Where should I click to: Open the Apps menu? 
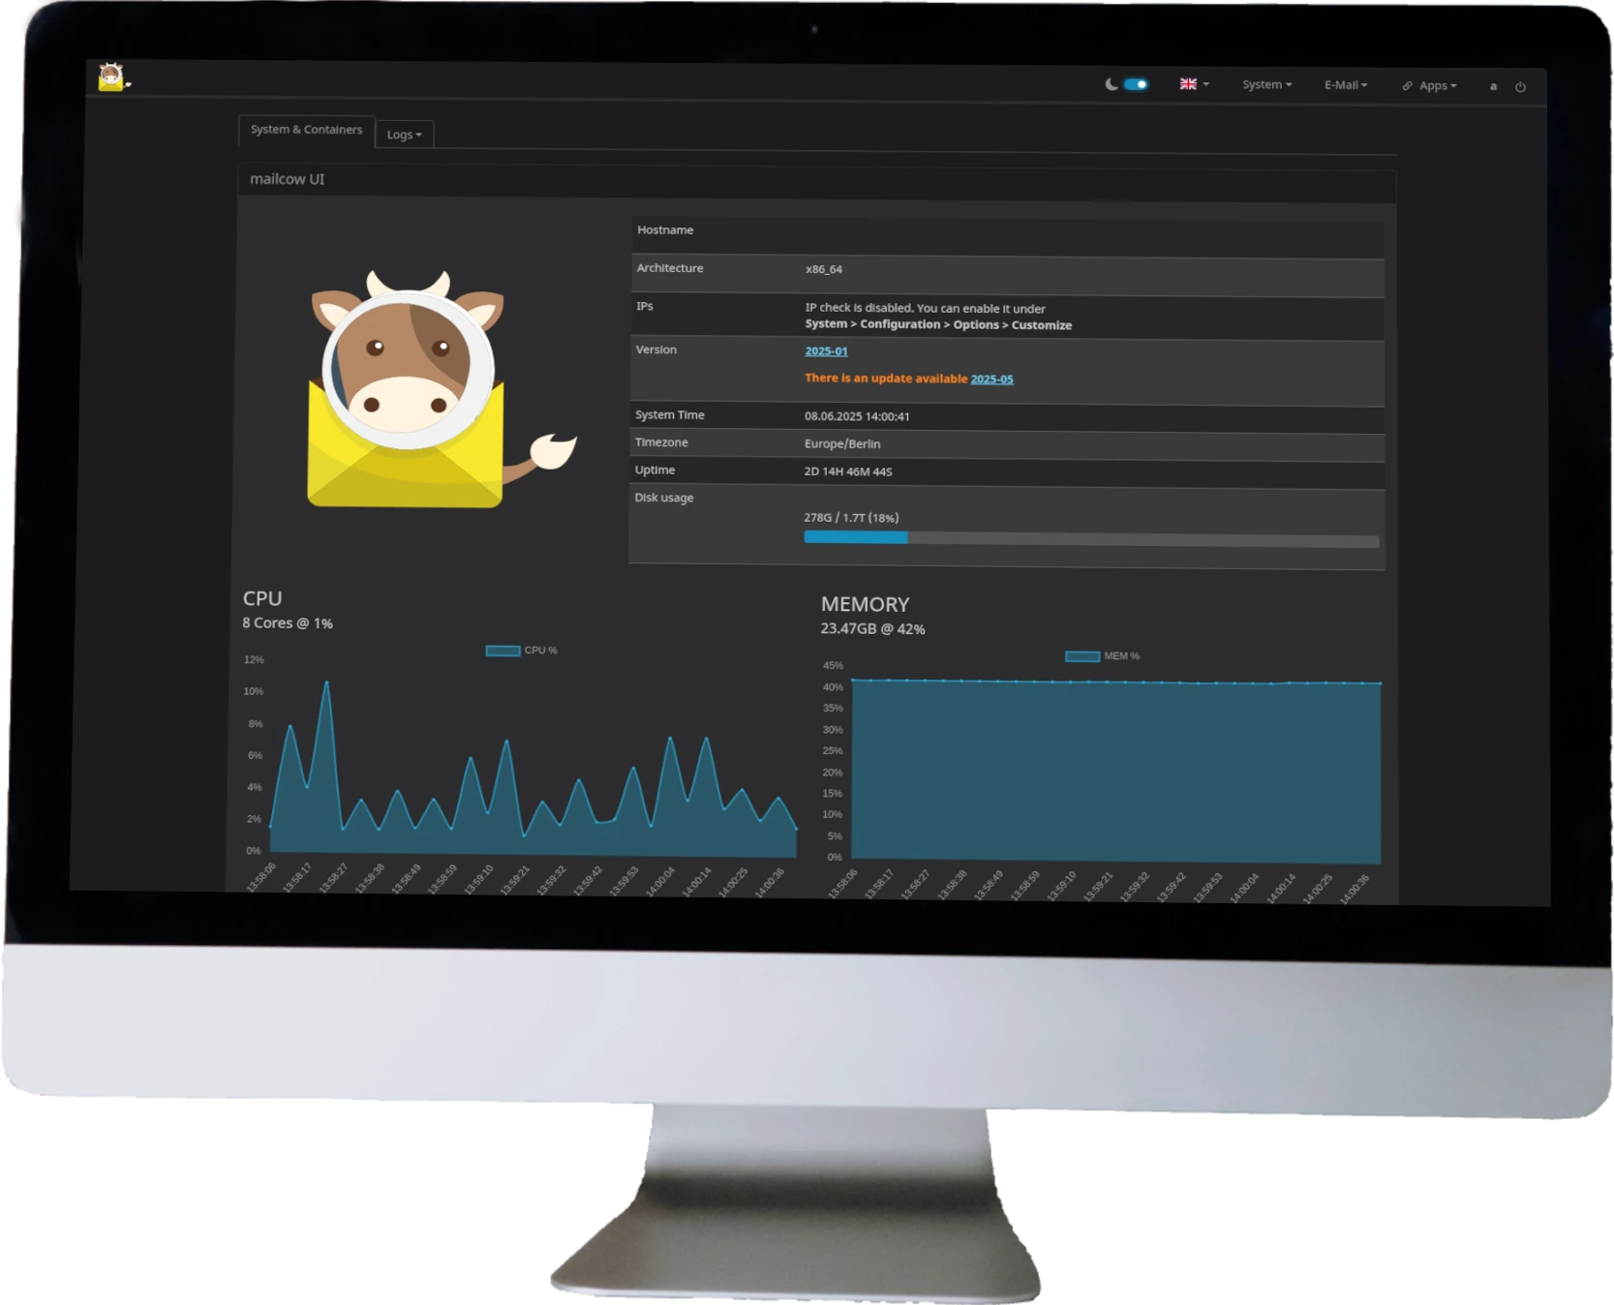(1429, 86)
